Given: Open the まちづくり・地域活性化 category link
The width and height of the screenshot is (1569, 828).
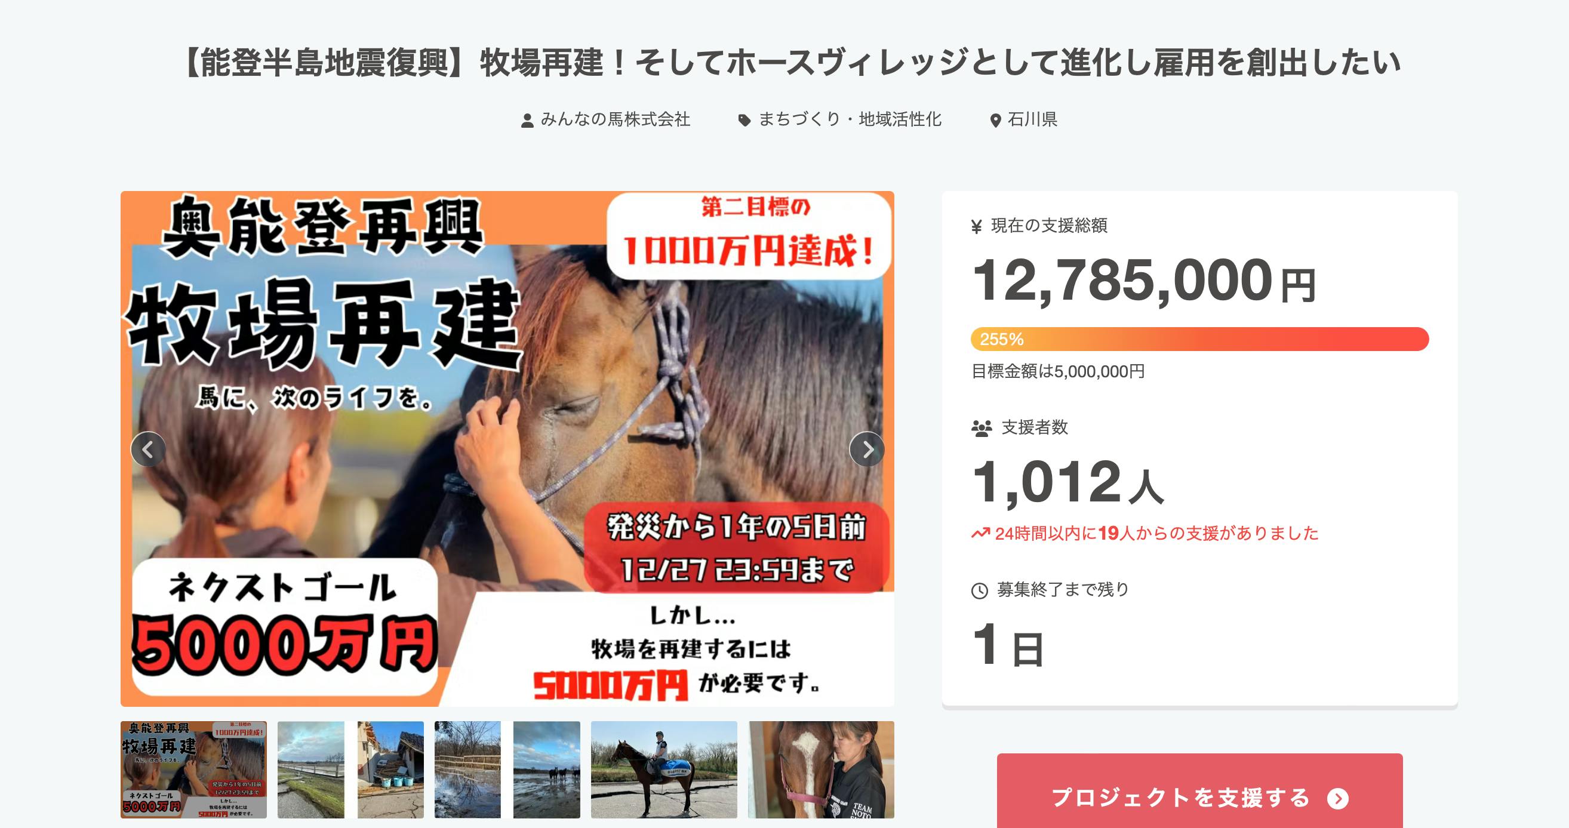Looking at the screenshot, I should coord(850,119).
